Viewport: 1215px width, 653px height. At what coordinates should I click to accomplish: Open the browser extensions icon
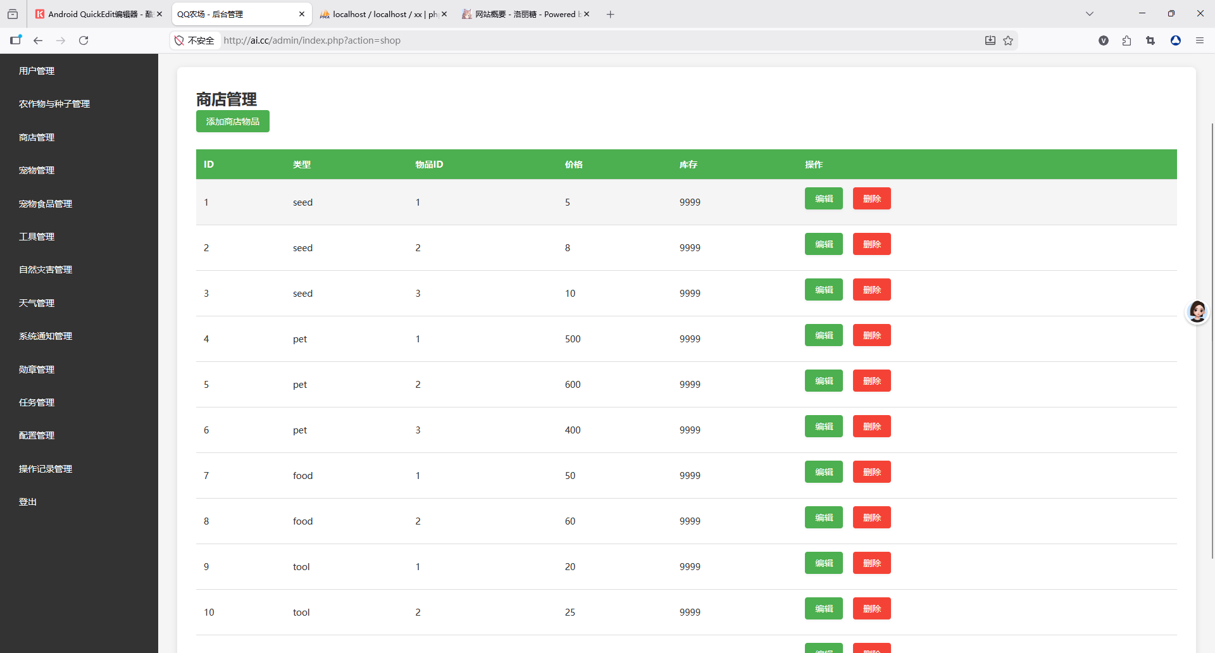pos(1126,40)
